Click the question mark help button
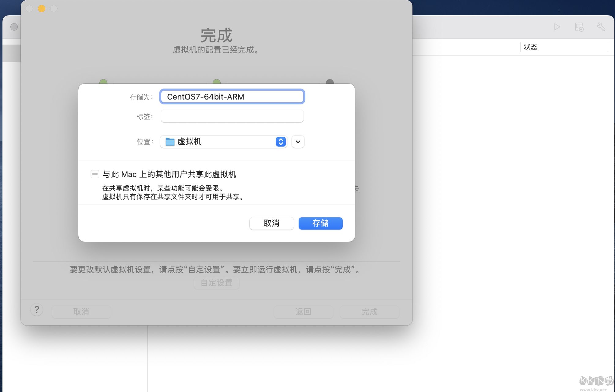615x392 pixels. tap(37, 310)
